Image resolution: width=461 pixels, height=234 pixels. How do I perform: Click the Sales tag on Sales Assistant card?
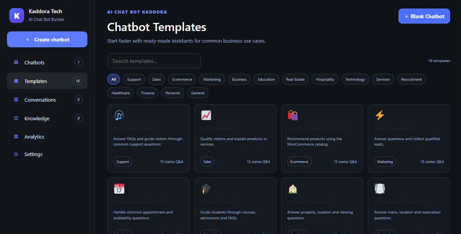pos(207,162)
